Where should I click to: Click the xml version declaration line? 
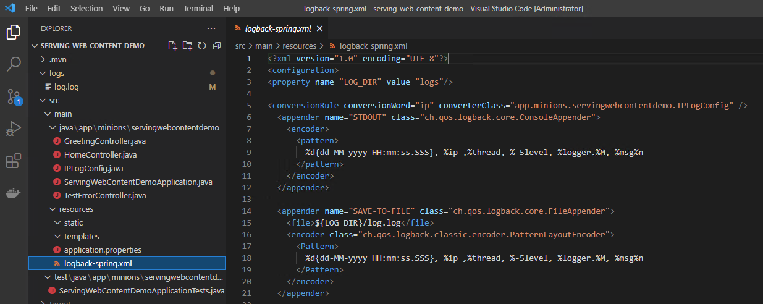(x=358, y=58)
